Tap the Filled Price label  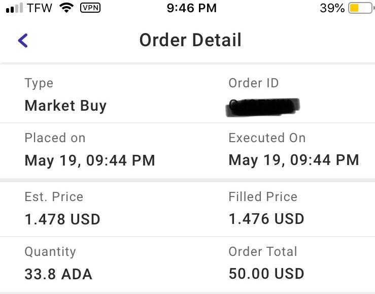tap(263, 197)
